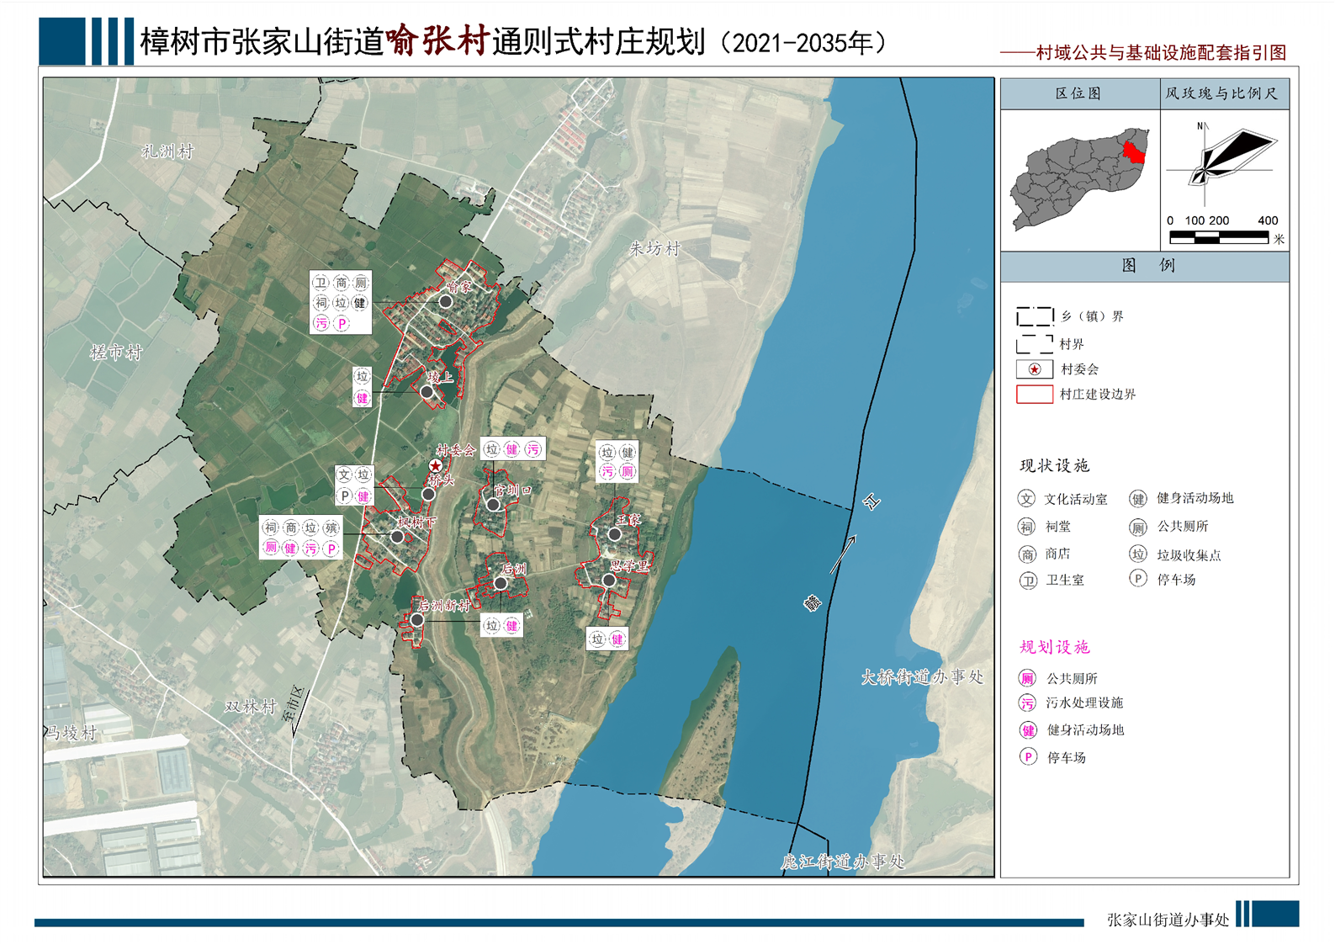
Task: Click the red highlighted area in 区位图
Action: pos(1135,151)
